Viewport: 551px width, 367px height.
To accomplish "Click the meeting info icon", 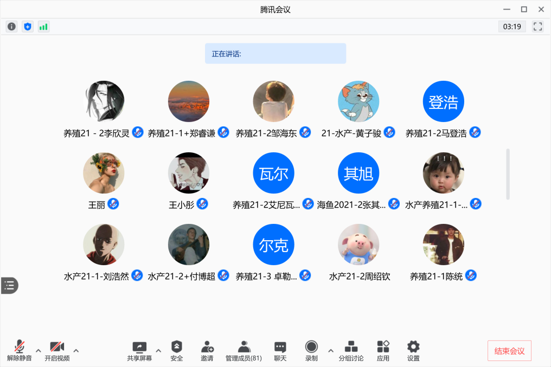I will 11,27.
